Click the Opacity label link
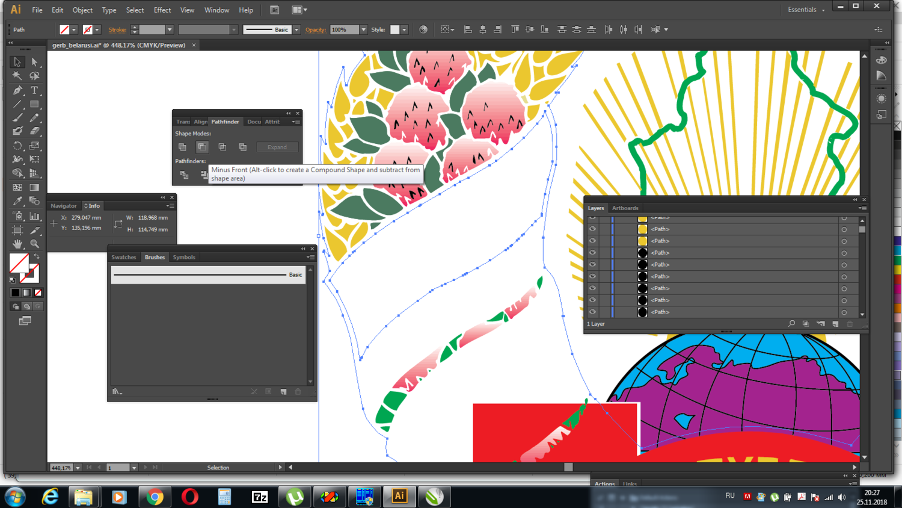The image size is (902, 508). (315, 29)
